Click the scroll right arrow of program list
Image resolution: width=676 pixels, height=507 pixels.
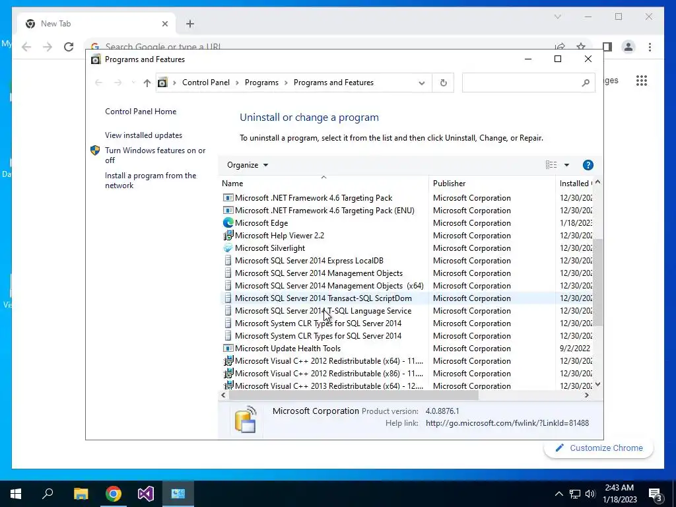[x=586, y=395]
